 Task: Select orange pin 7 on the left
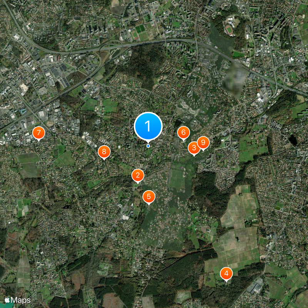point(39,133)
